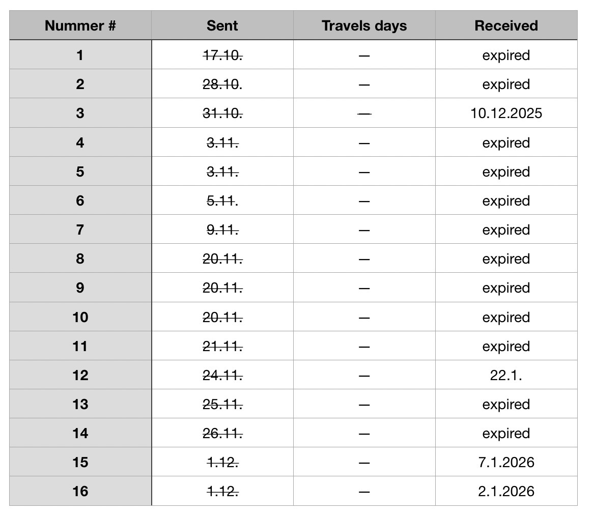Select the crossed-out 26.11. sent date
Viewport: 593px width, 515px height.
pos(222,433)
